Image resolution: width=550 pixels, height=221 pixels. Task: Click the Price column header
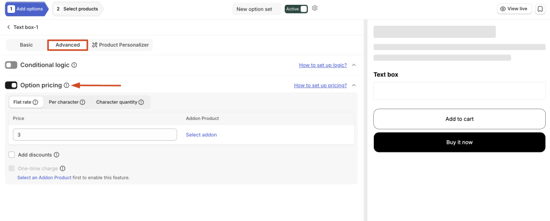tap(19, 118)
